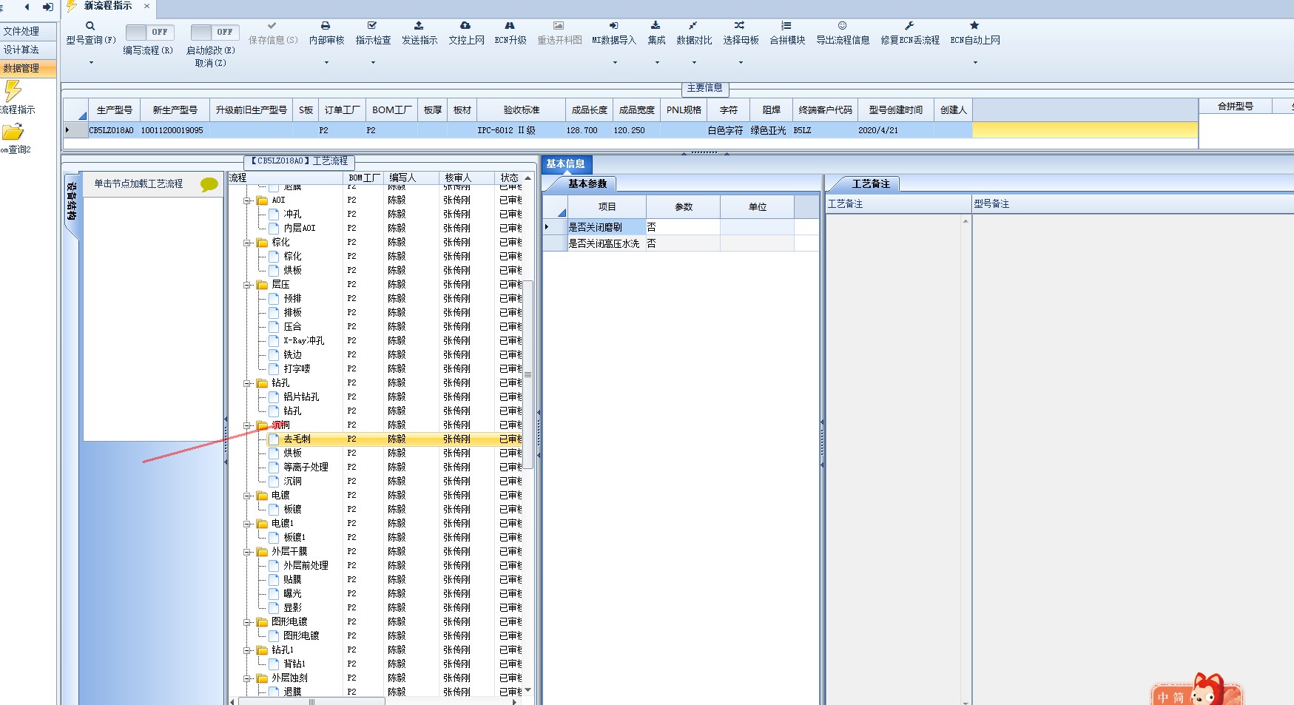Click the ECN升级 icon

click(x=510, y=26)
